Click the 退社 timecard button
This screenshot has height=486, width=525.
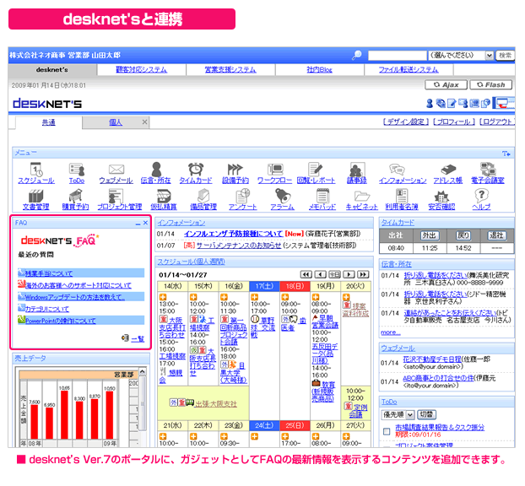[496, 235]
